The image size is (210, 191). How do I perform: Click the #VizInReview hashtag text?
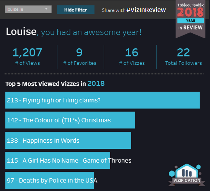coord(146,10)
